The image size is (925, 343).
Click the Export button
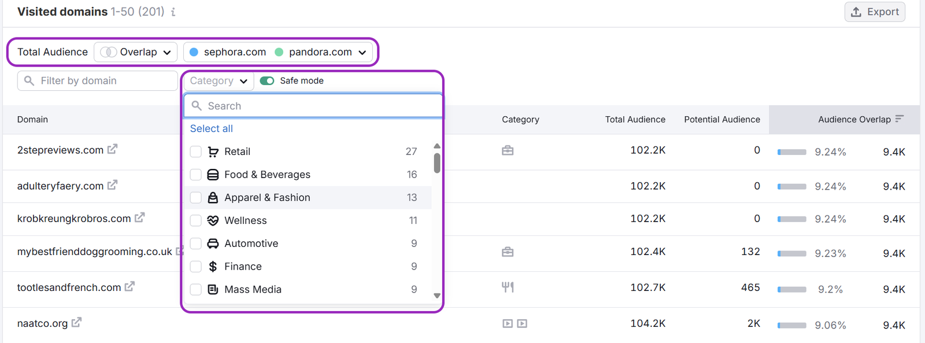point(875,12)
